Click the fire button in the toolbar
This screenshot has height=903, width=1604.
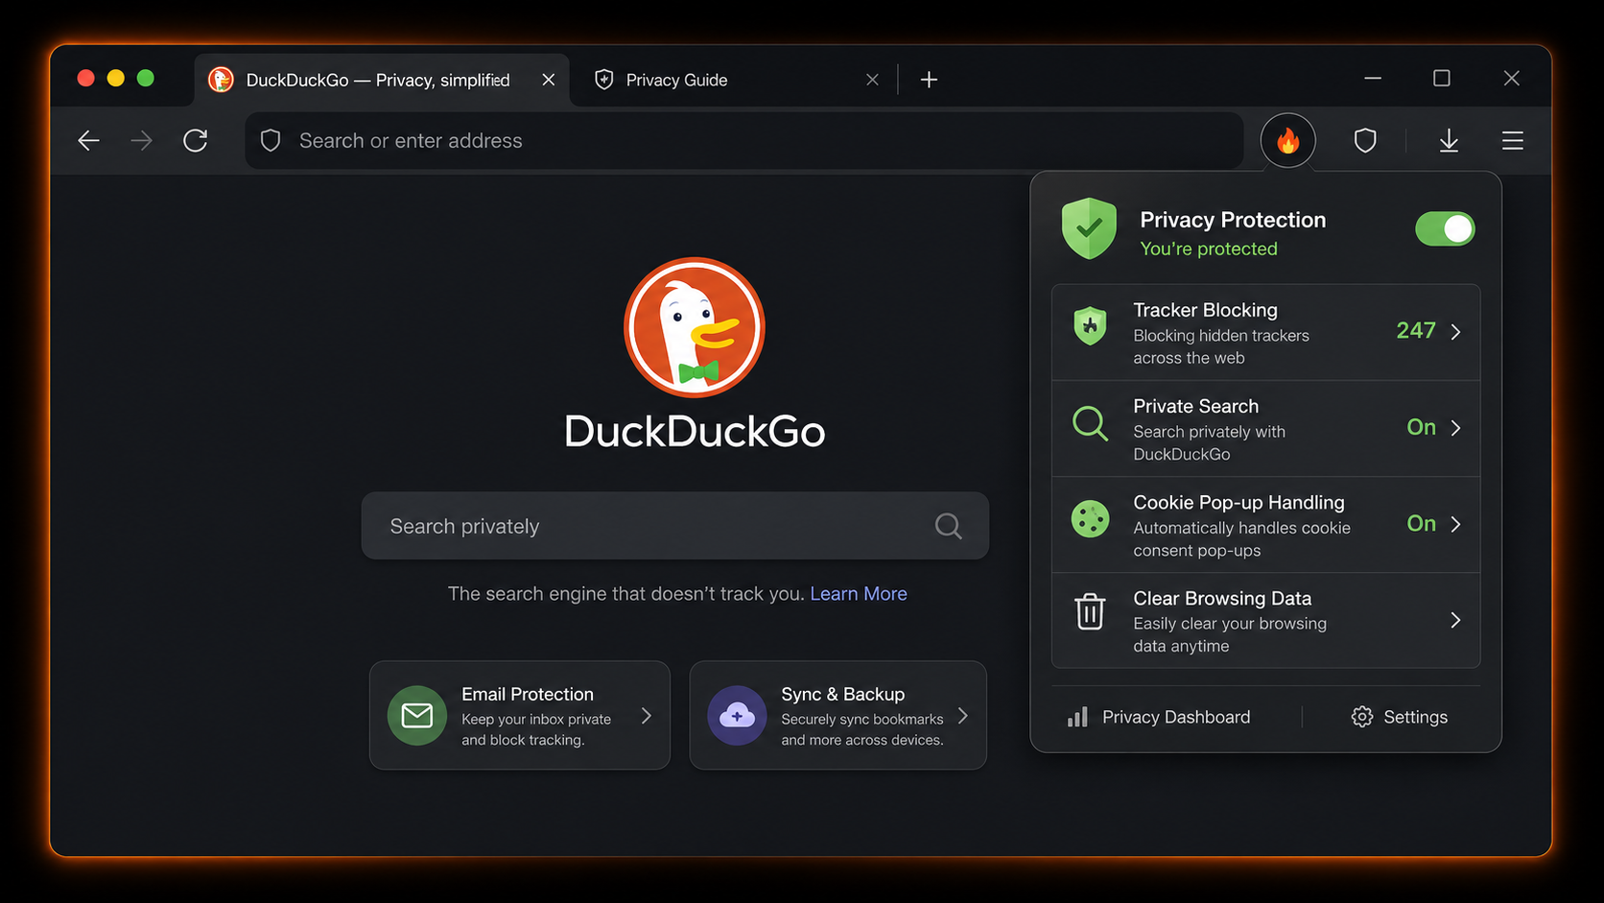tap(1287, 141)
